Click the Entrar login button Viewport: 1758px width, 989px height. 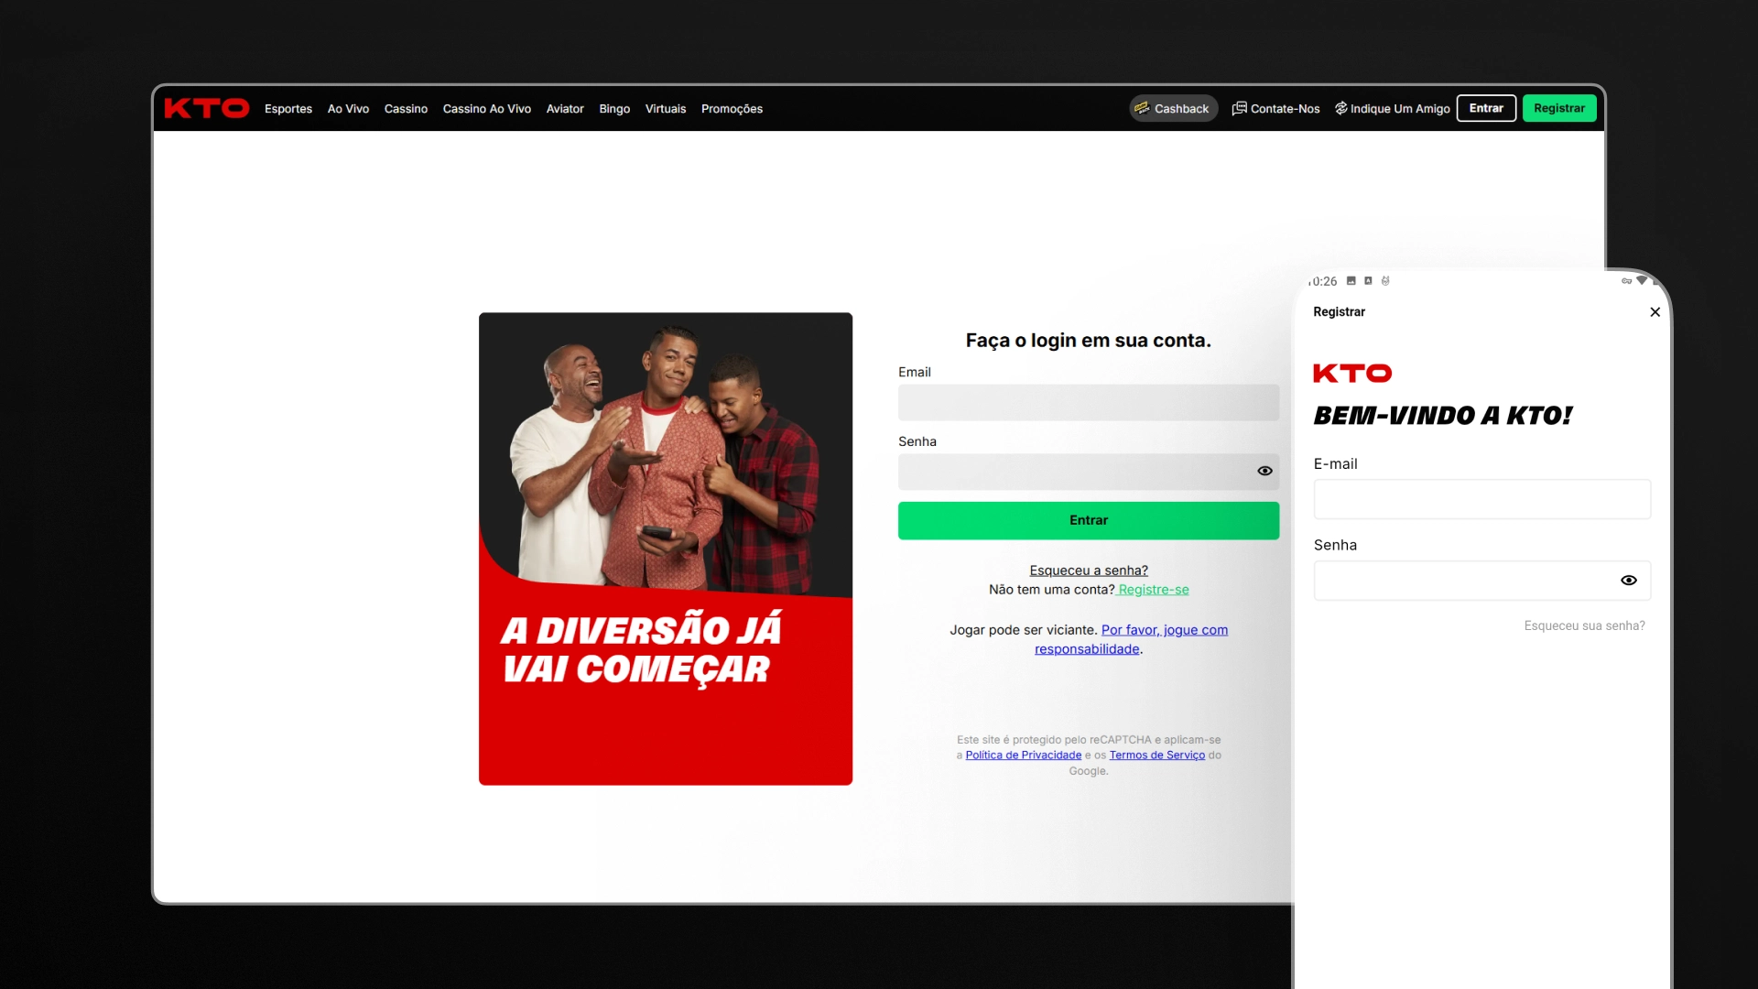coord(1088,520)
